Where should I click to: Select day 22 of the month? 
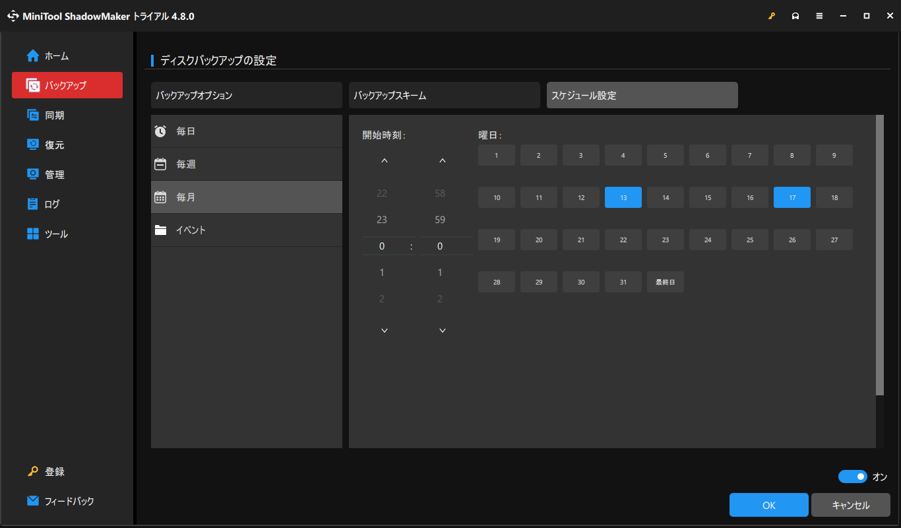(x=623, y=240)
